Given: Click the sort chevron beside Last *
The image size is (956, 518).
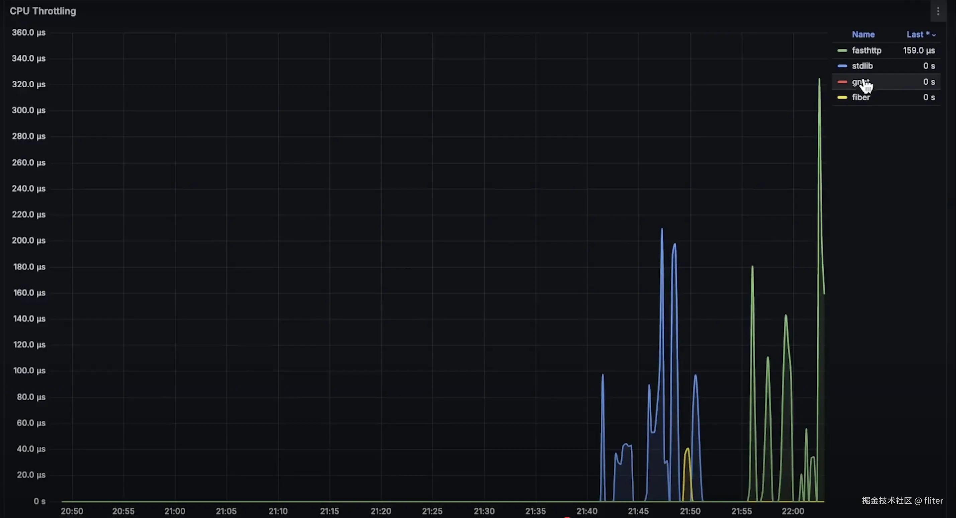Looking at the screenshot, I should (934, 35).
